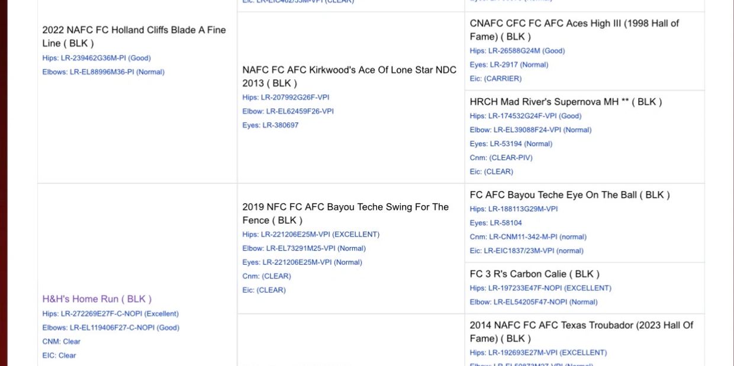The width and height of the screenshot is (734, 366).
Task: Open Eye On The Ball hips LR-188113G29M-VPI
Action: (x=513, y=209)
